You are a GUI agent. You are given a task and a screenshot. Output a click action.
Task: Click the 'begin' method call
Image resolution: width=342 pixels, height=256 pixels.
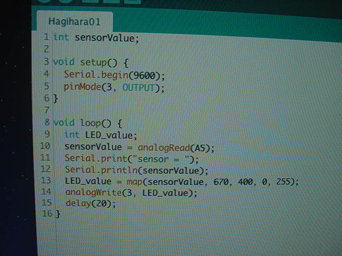[115, 75]
